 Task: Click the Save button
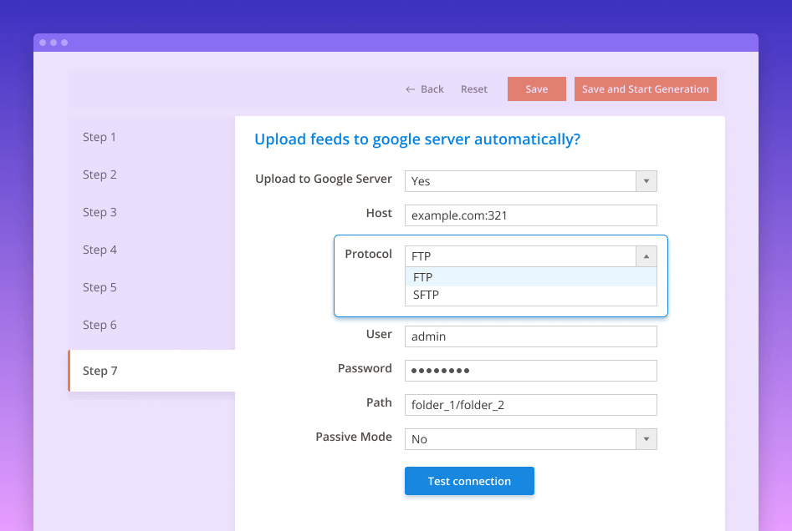536,88
